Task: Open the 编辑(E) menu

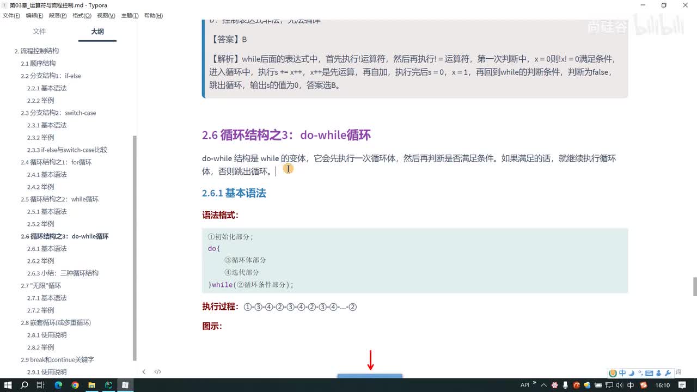Action: [x=34, y=16]
